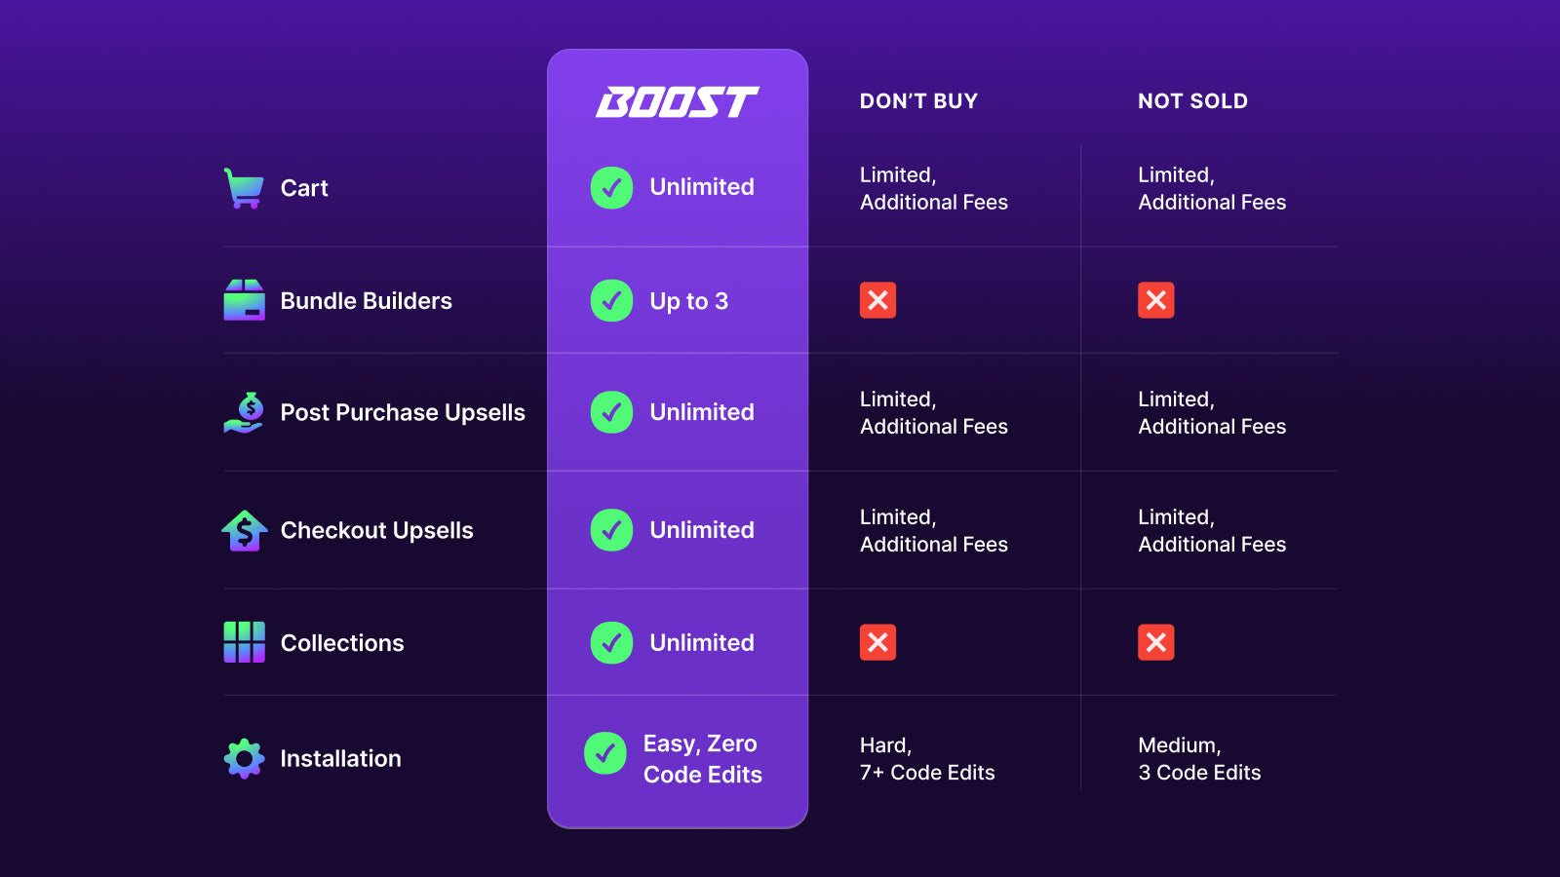Select the NOT SOLD column header

pos(1192,101)
